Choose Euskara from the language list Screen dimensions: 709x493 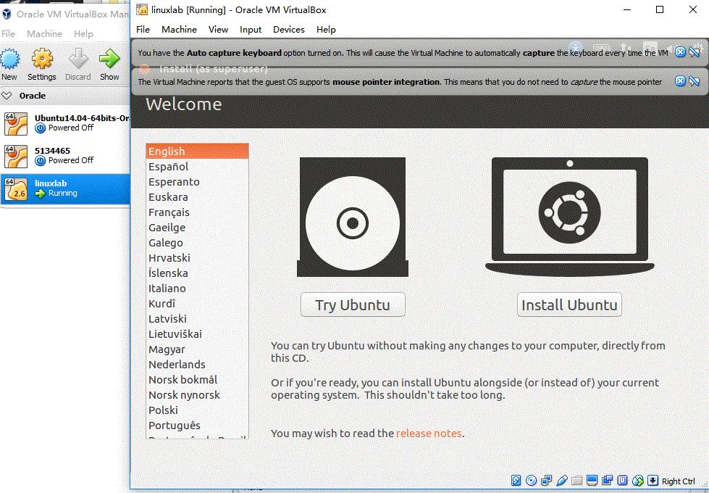[197, 197]
